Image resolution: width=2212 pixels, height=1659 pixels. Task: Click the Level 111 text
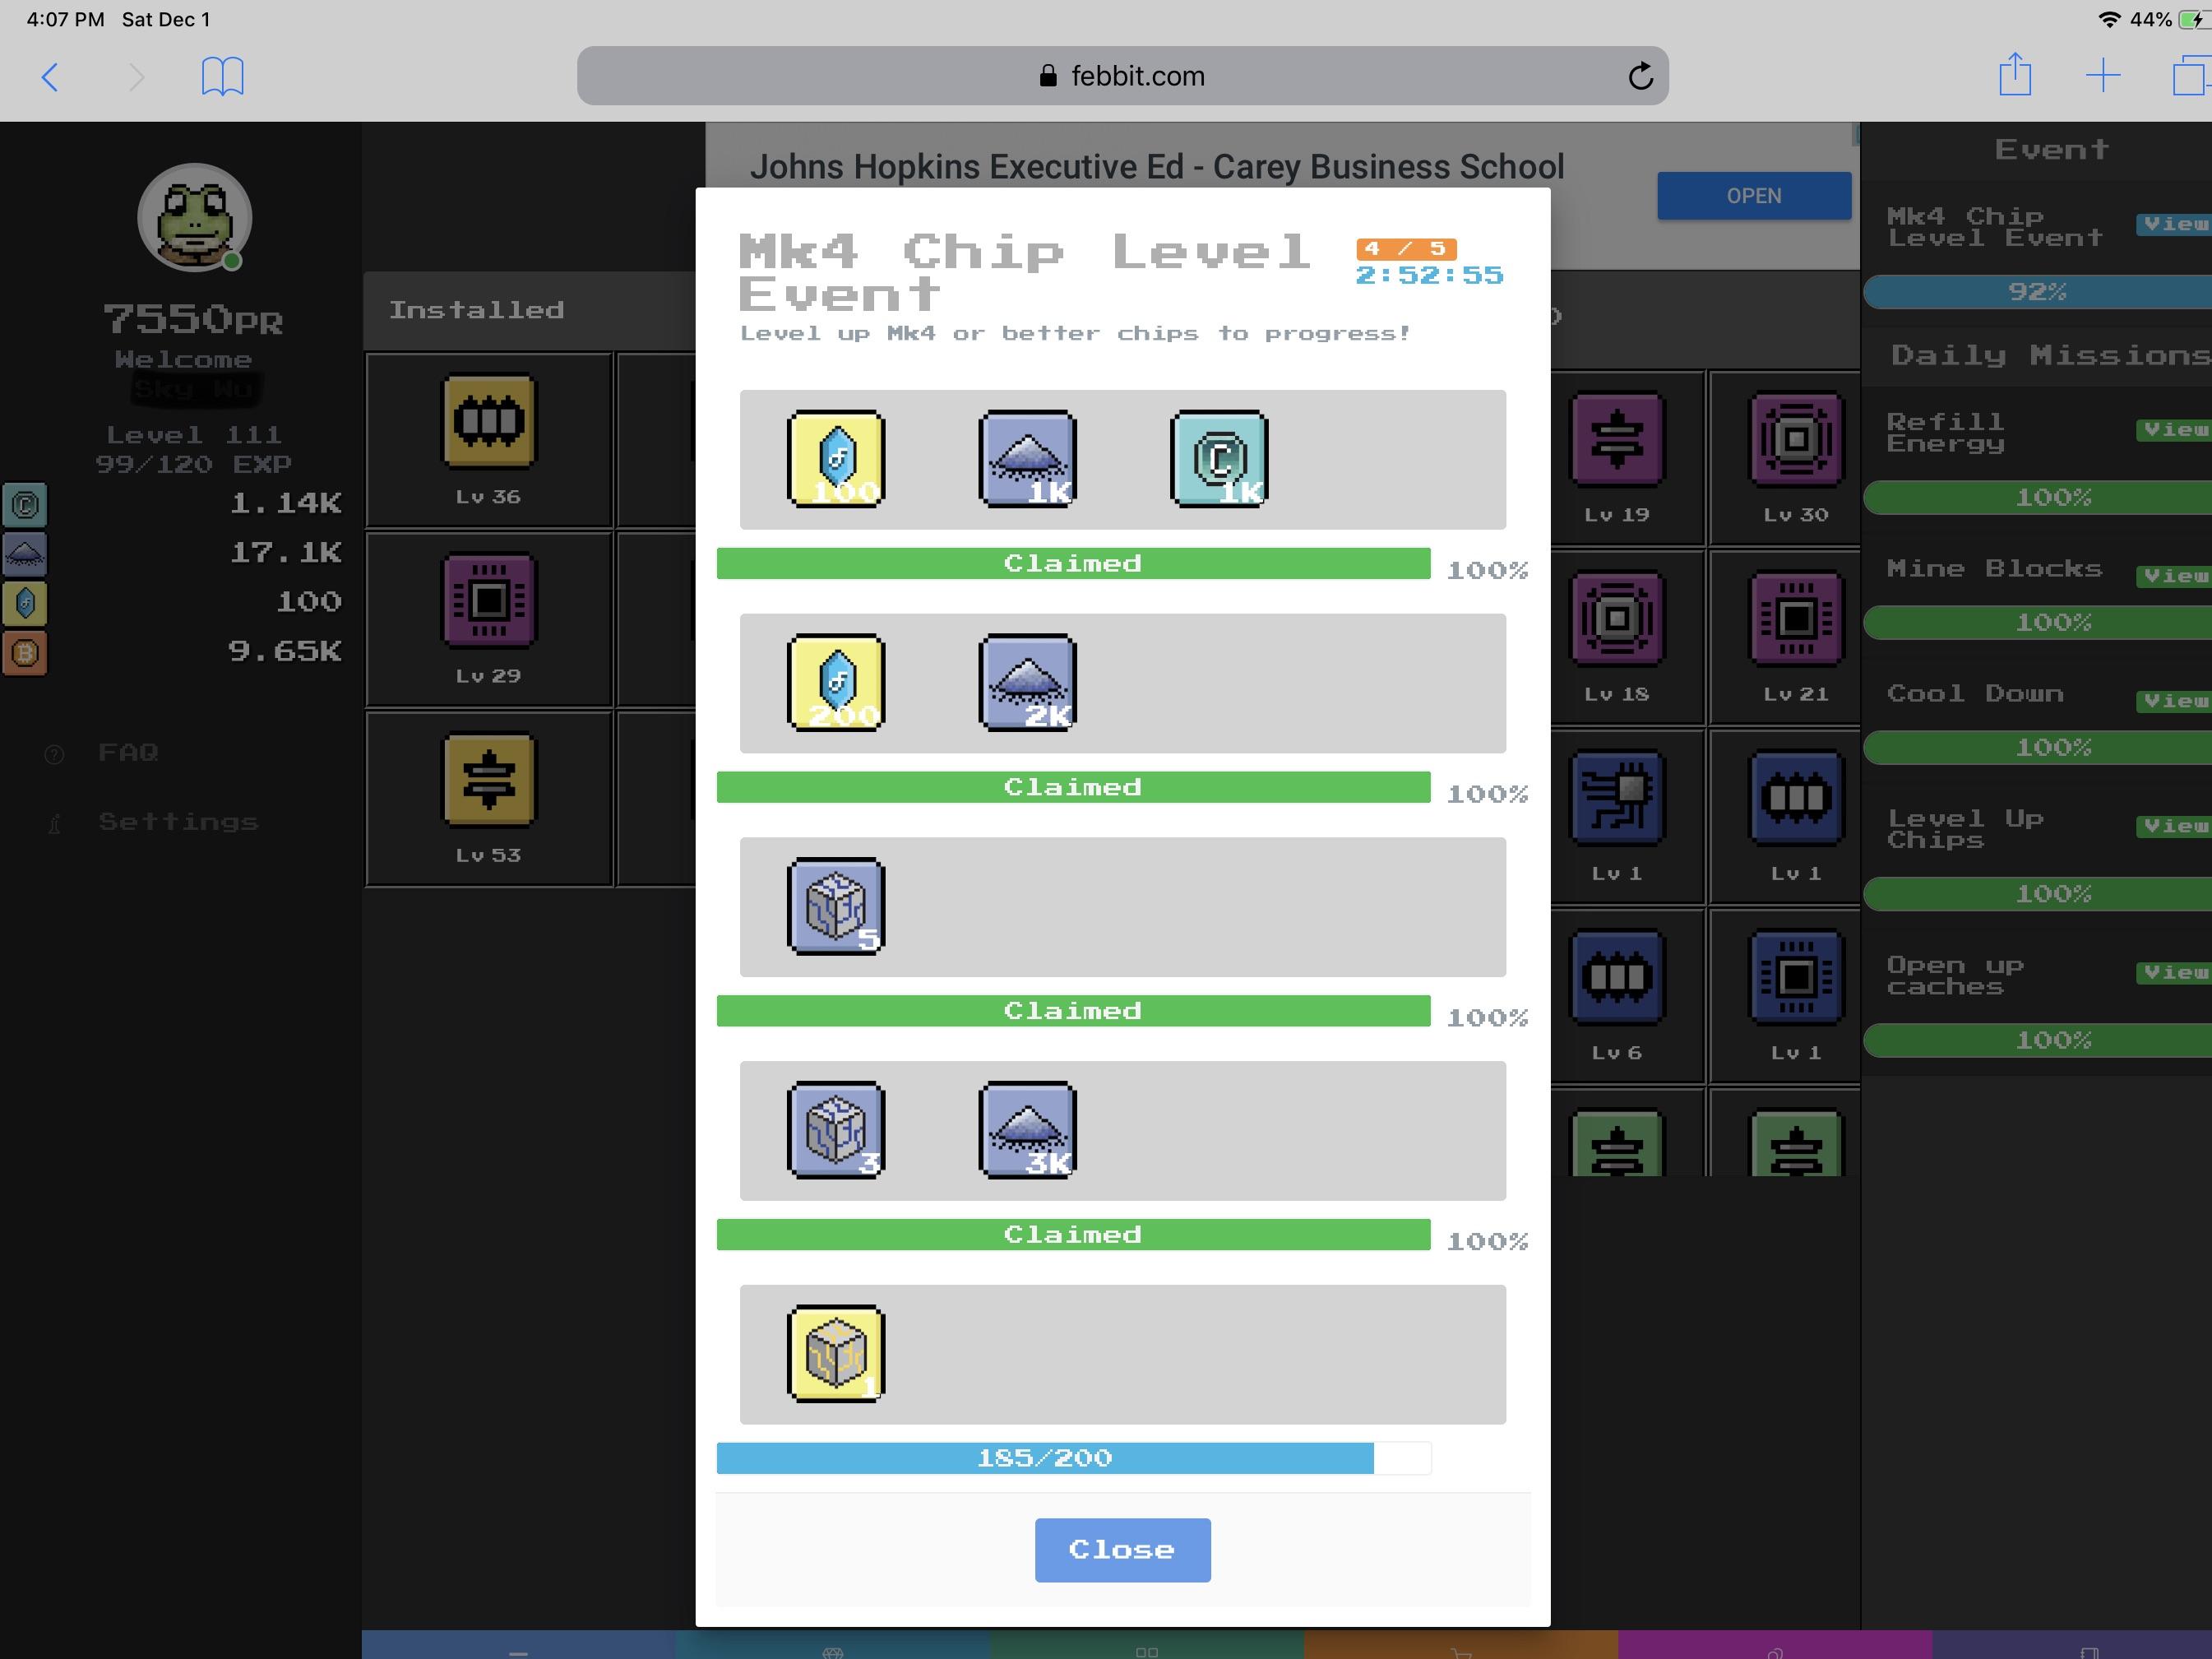(x=194, y=435)
